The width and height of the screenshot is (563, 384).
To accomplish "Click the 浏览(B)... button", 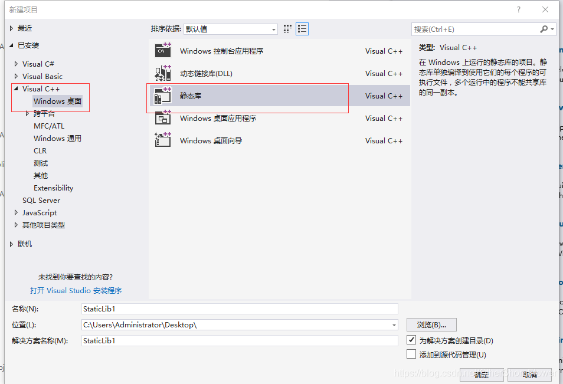I will [x=431, y=325].
